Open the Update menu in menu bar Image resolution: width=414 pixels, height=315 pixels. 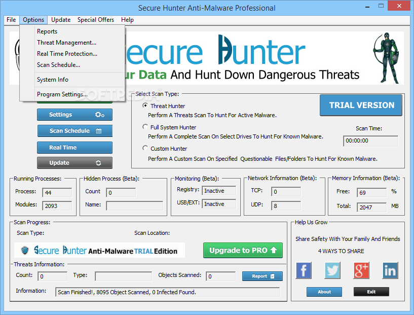61,20
